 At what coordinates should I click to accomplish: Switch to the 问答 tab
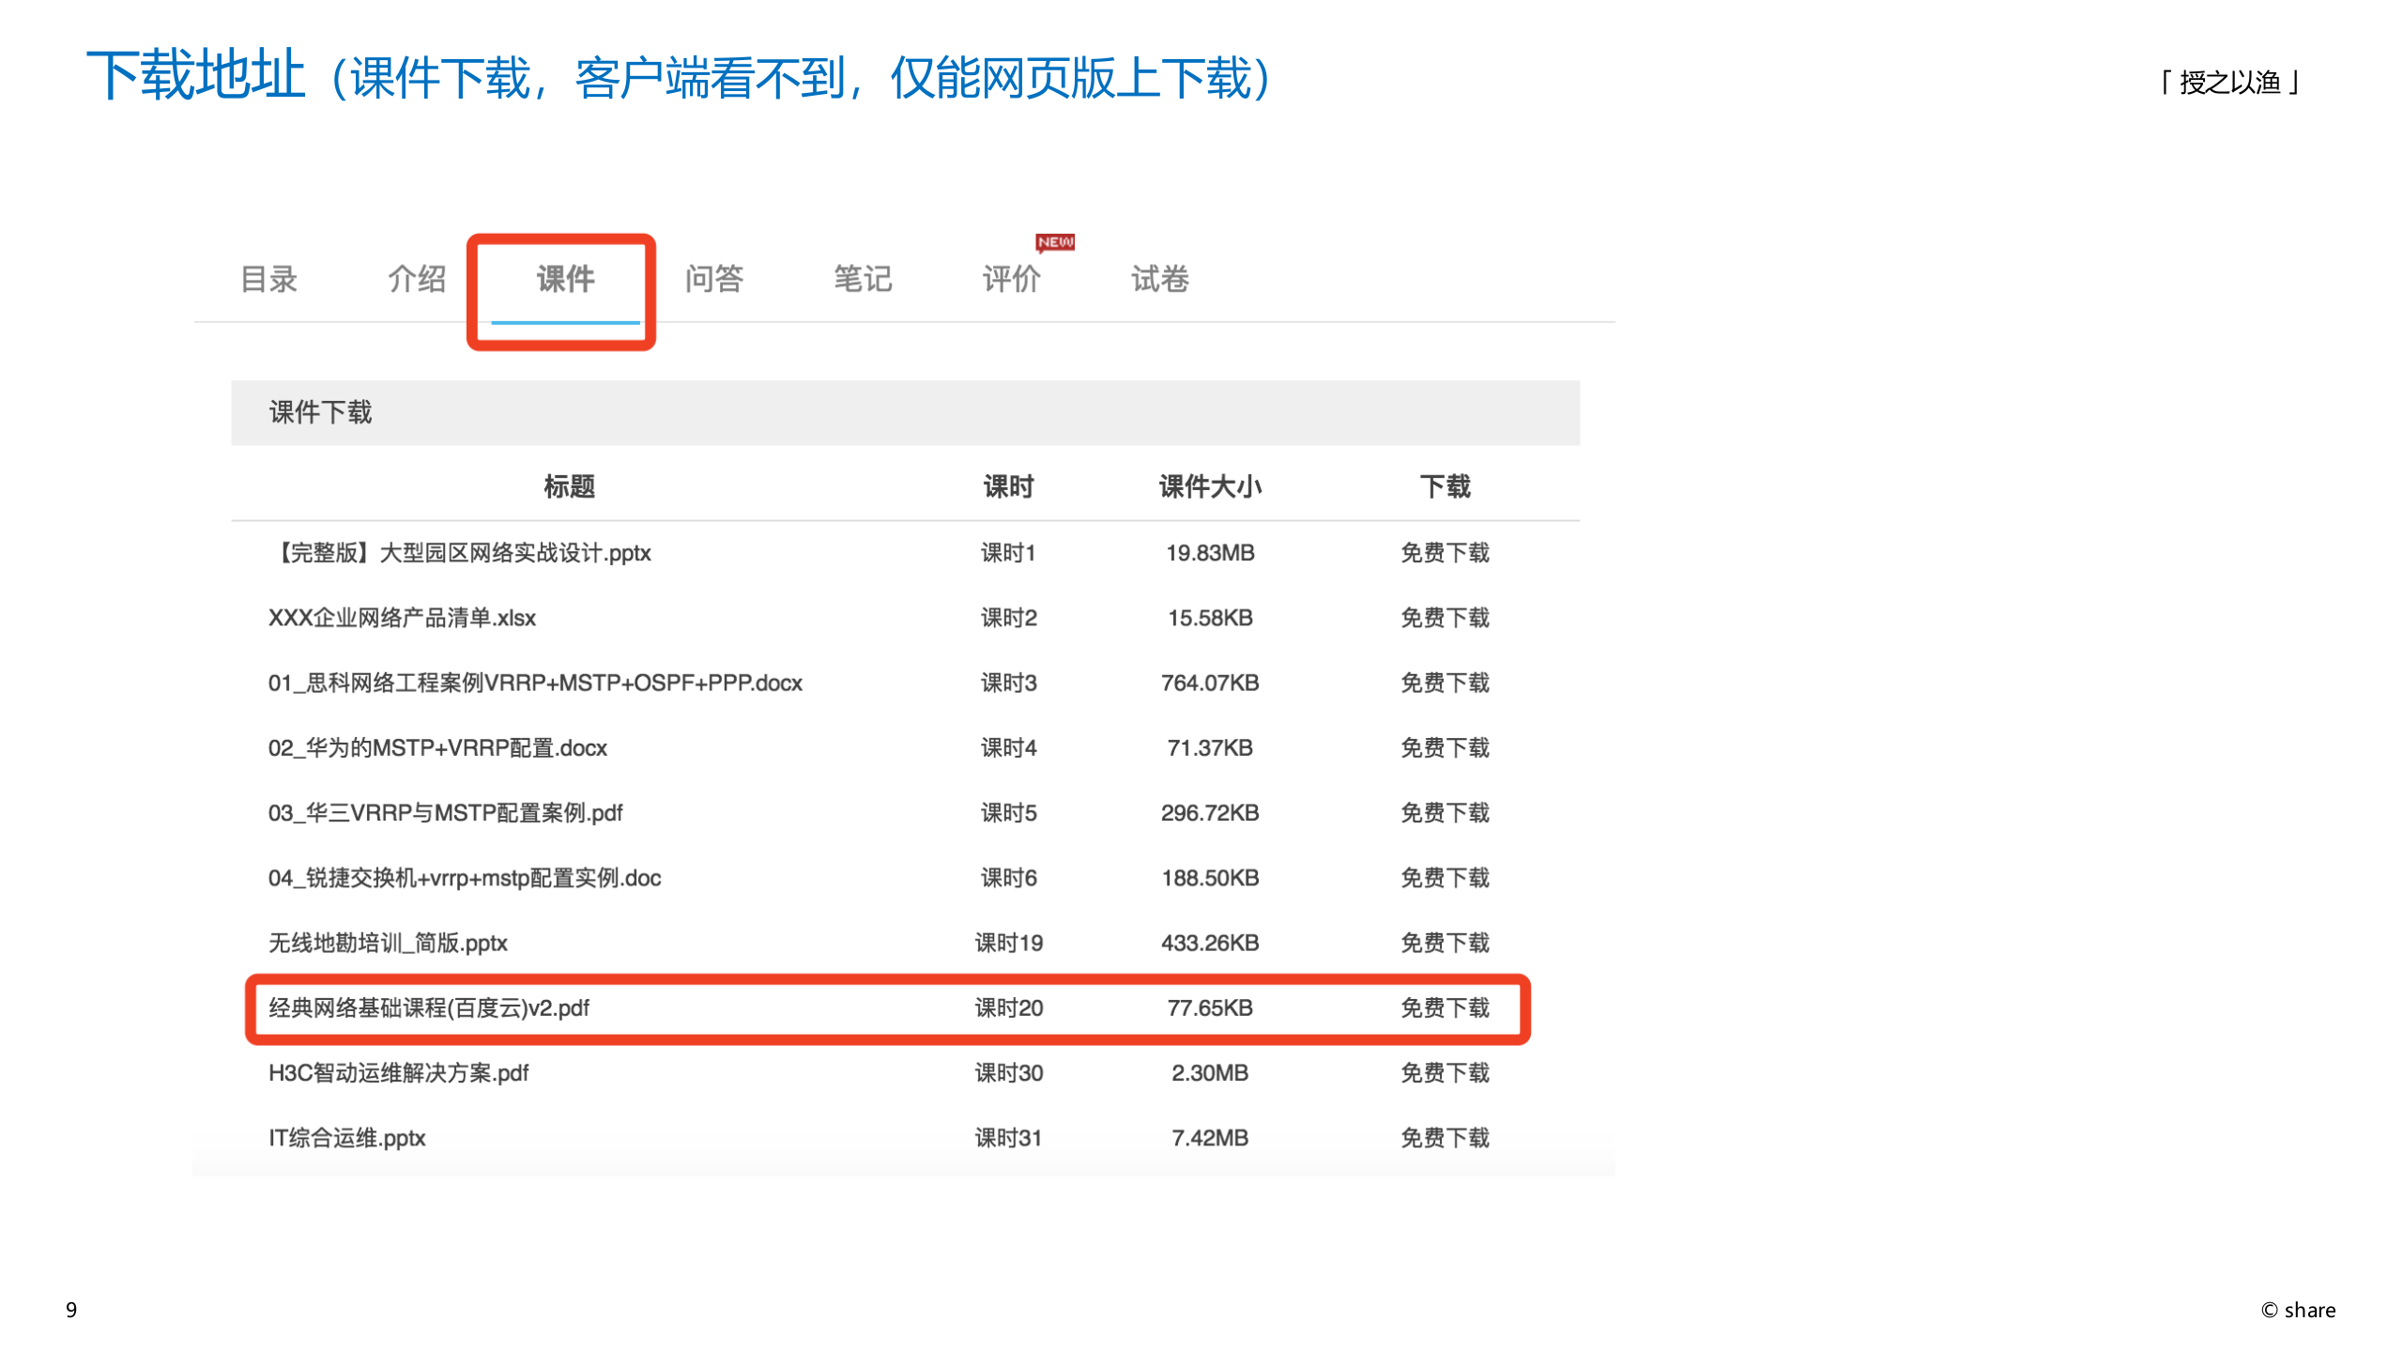tap(716, 279)
